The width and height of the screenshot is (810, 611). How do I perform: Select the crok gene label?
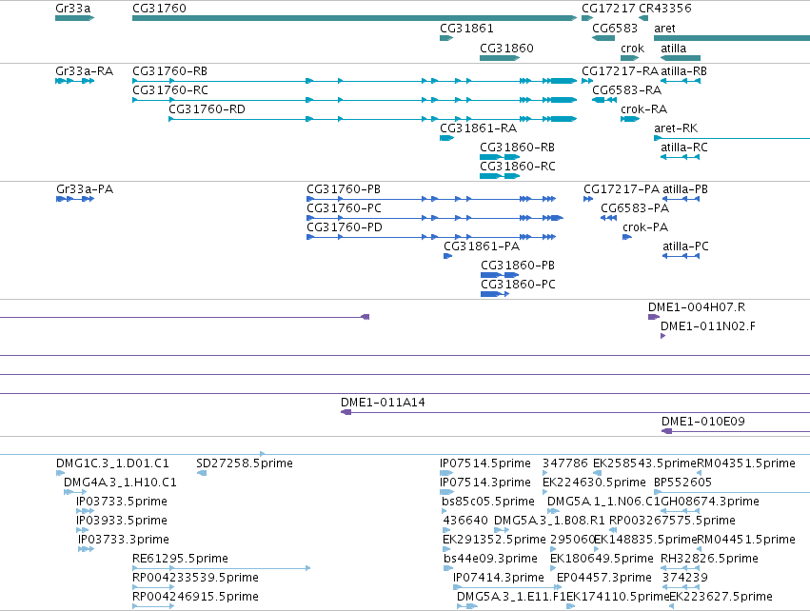(x=632, y=48)
